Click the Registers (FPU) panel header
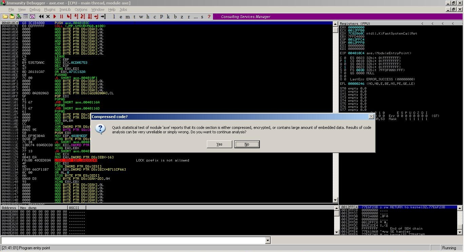 (x=400, y=23)
